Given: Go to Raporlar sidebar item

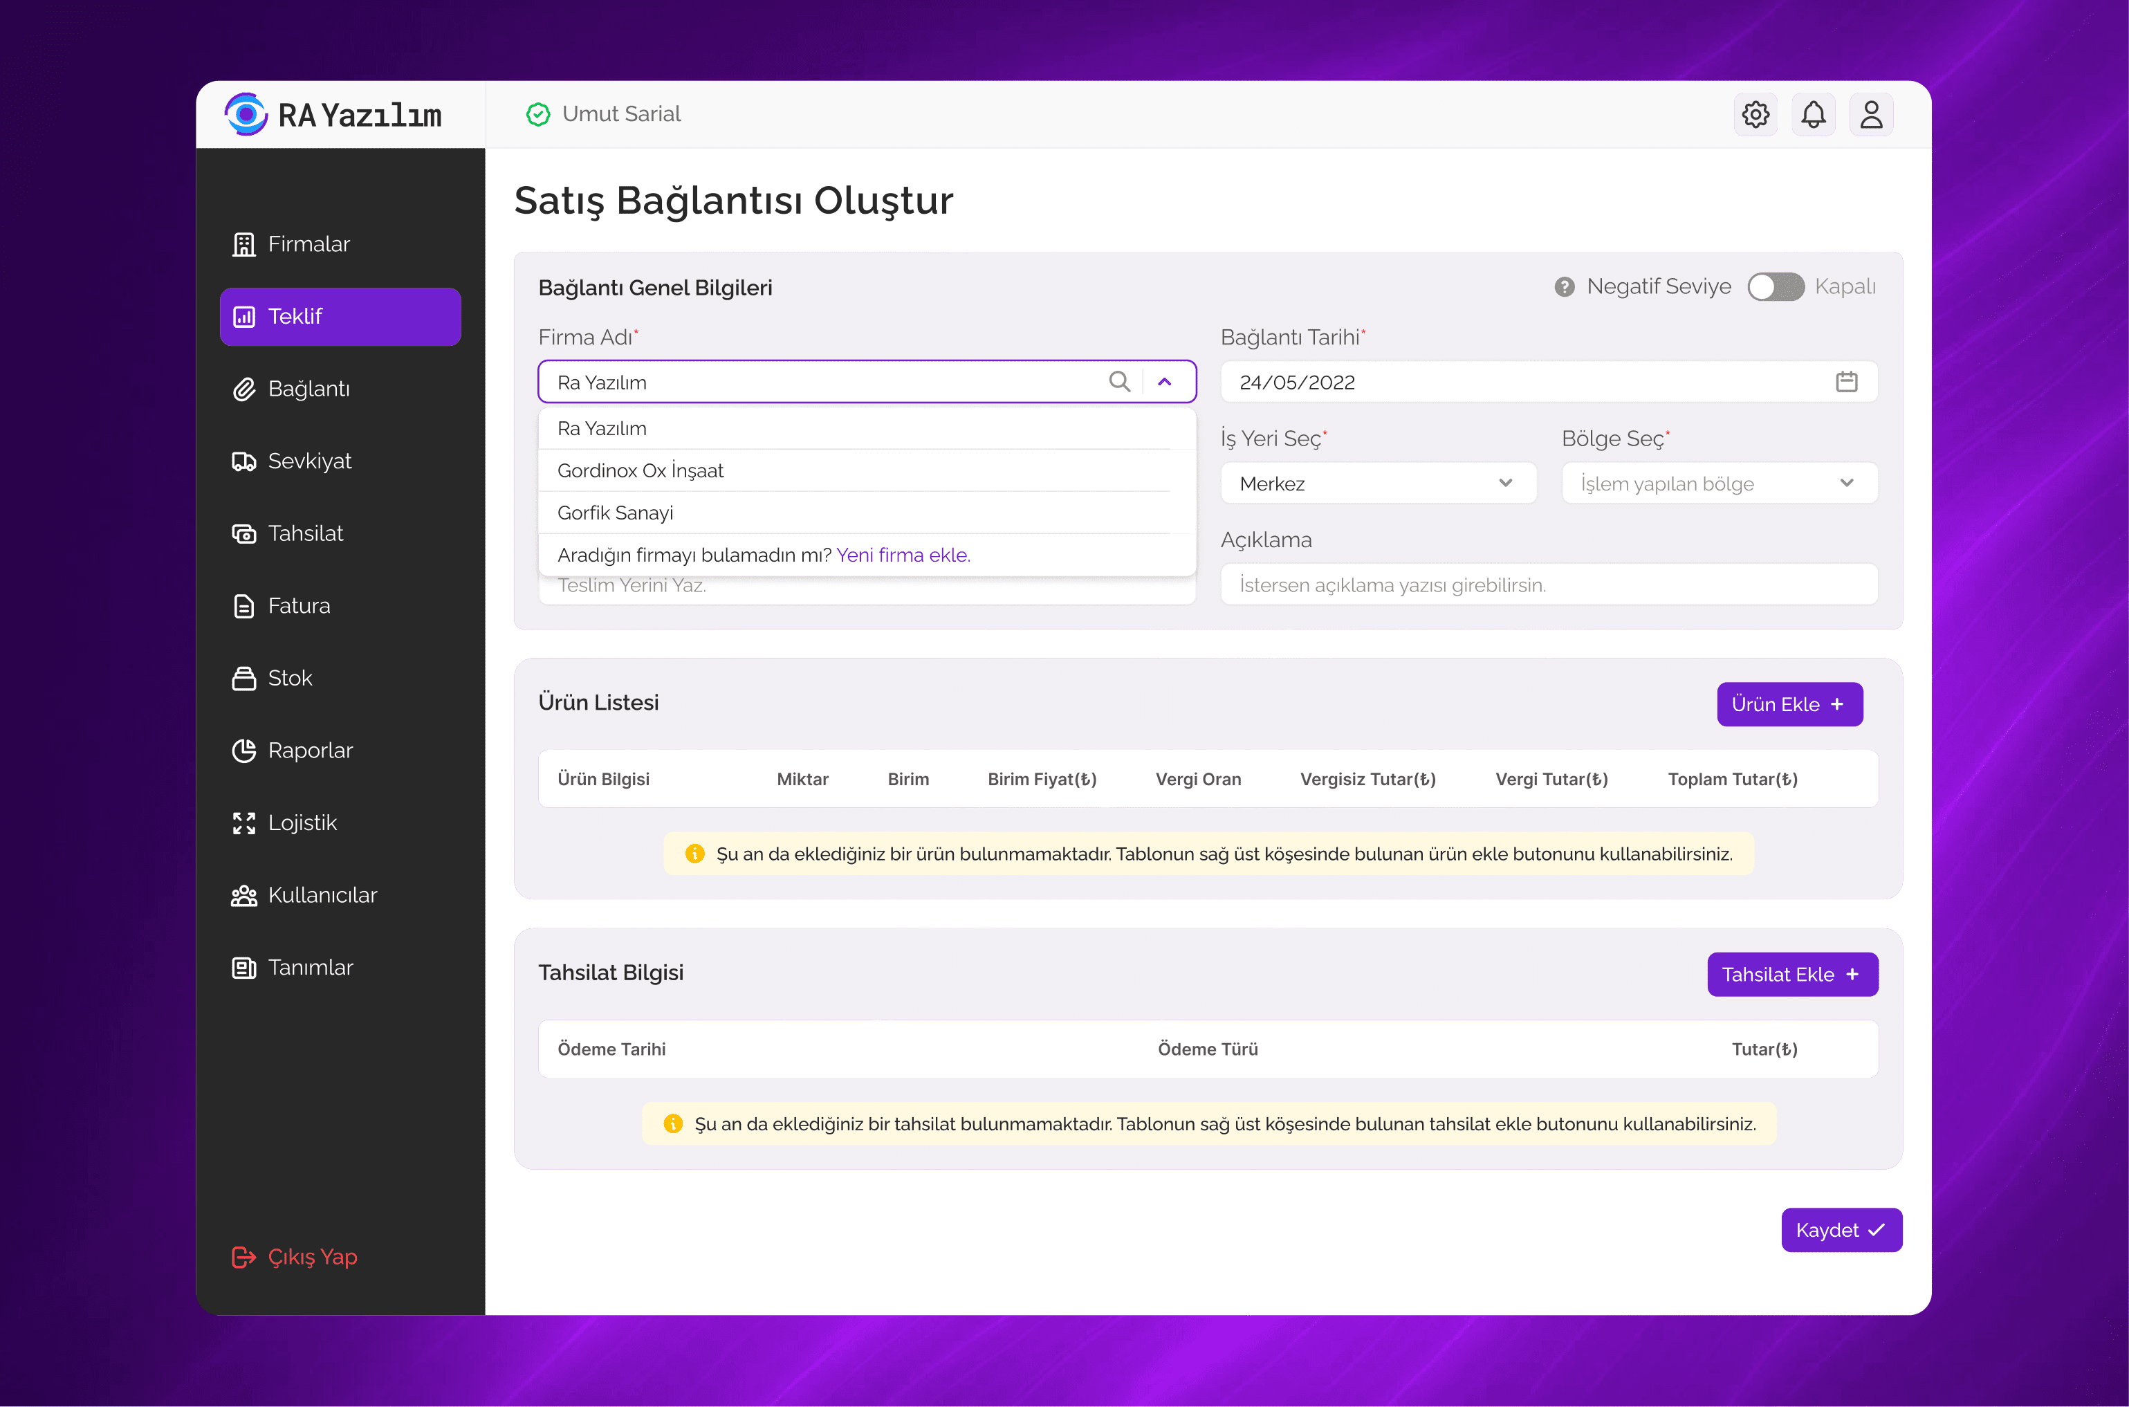Looking at the screenshot, I should [x=309, y=750].
